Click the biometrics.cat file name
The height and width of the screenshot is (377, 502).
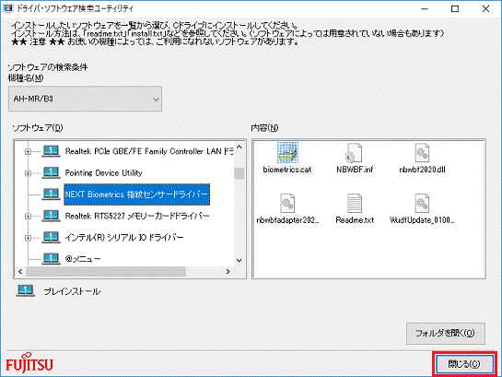tap(287, 170)
